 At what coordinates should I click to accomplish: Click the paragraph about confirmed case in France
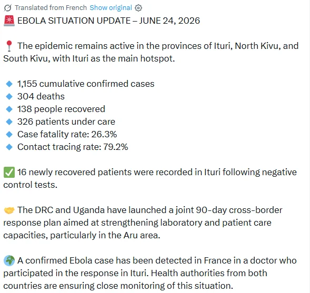pos(150,273)
